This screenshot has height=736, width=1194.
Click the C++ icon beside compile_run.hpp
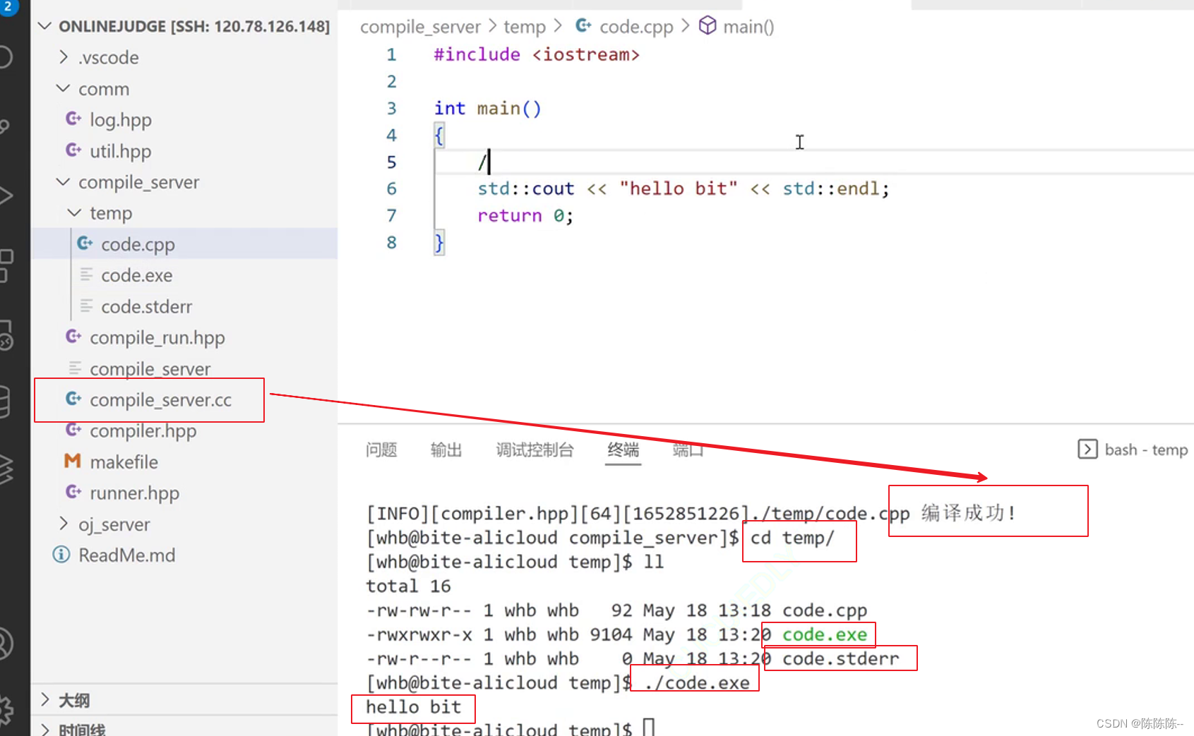pos(73,337)
